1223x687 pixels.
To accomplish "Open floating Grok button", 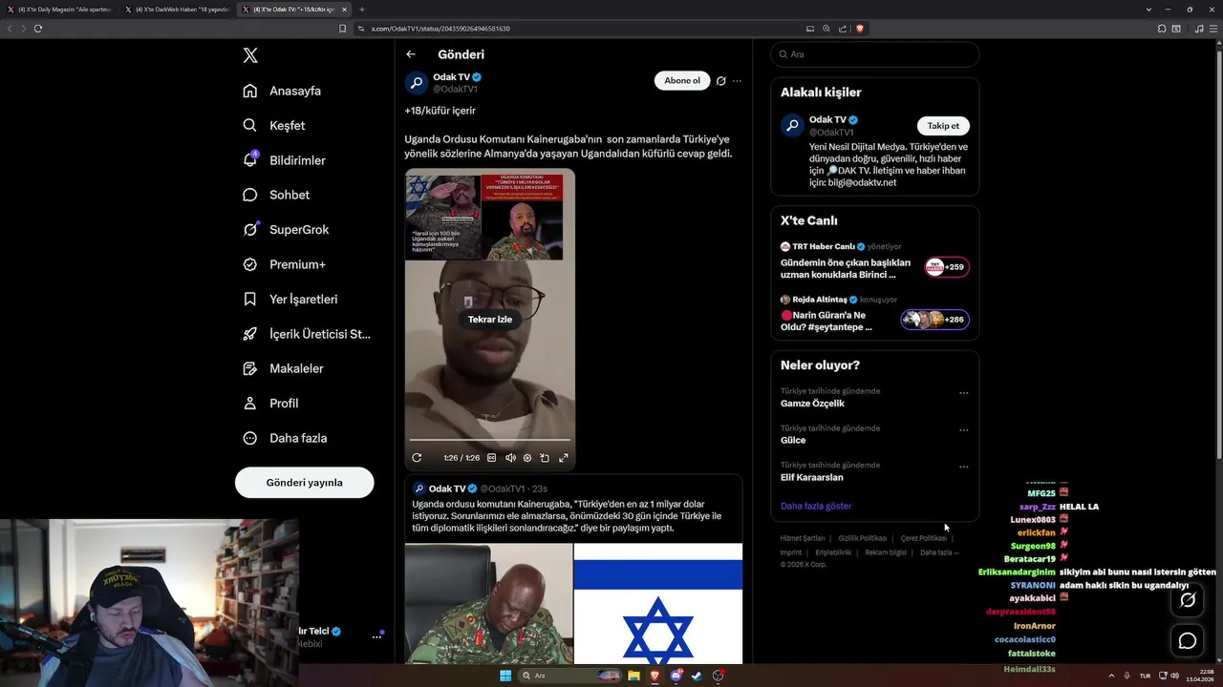I will click(1188, 600).
